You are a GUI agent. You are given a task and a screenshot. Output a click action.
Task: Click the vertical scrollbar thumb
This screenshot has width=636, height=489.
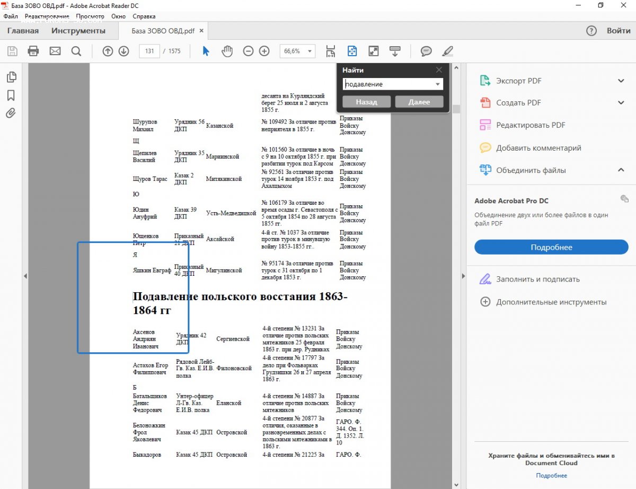point(456,109)
